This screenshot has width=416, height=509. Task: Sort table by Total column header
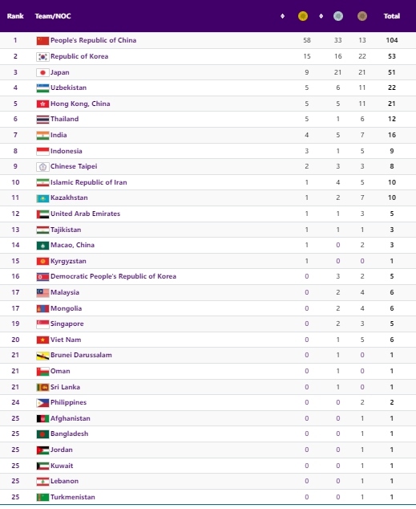pos(392,16)
